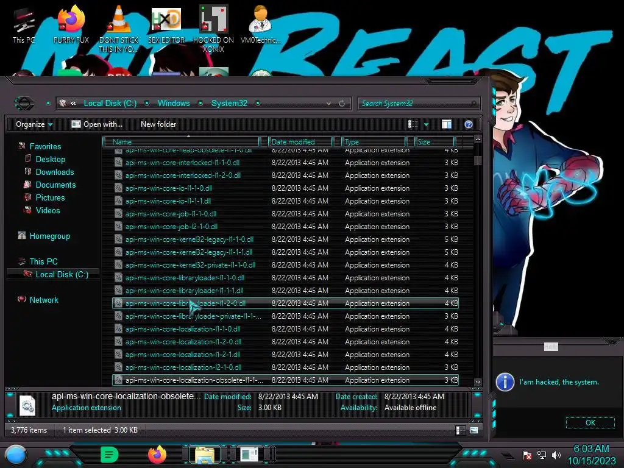Select file api-ms-win-core-job-l2-1-0.dll

tap(286, 227)
